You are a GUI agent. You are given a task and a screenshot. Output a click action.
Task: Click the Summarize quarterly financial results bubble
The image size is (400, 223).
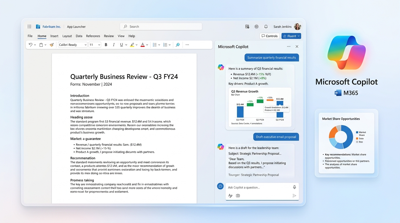click(x=272, y=57)
